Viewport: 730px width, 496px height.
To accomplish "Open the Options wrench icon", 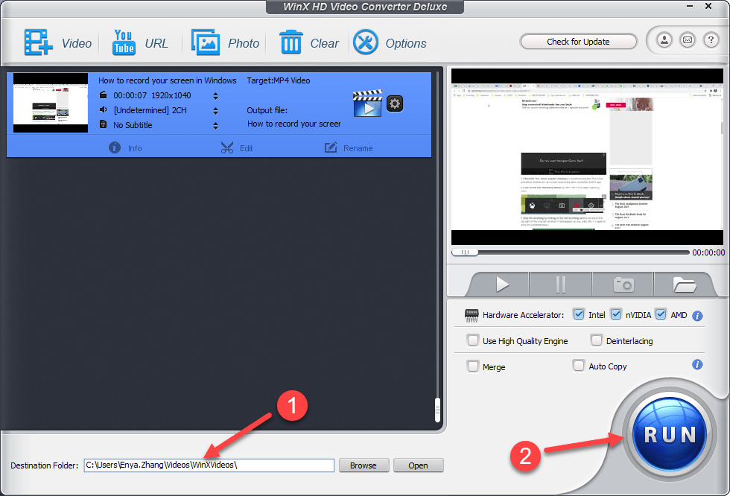I will coord(366,42).
